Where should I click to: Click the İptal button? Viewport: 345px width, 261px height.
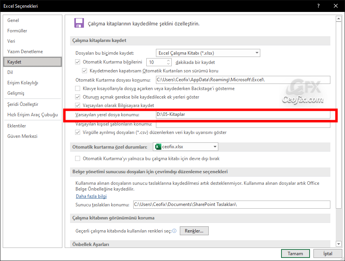(328, 254)
